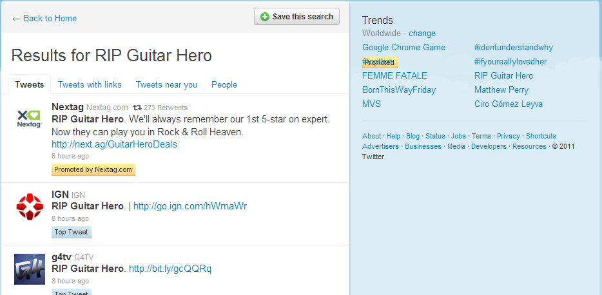Open the #ifyoureallylovedher trend
The width and height of the screenshot is (602, 295).
[x=510, y=62]
